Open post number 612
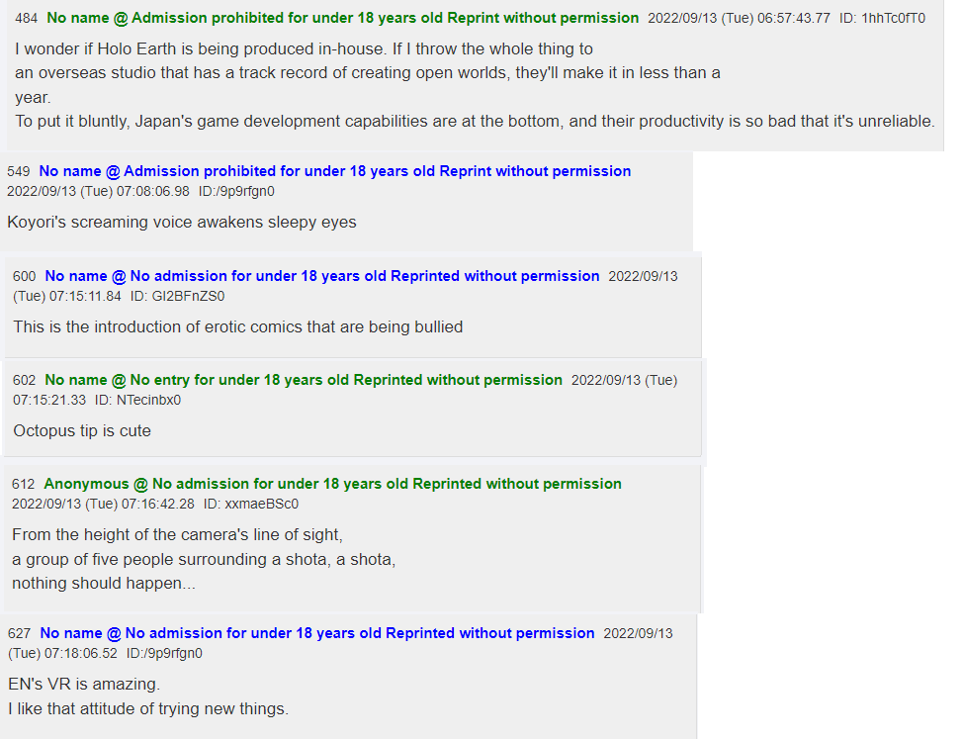Screen dimensions: 963x741 click(x=24, y=484)
